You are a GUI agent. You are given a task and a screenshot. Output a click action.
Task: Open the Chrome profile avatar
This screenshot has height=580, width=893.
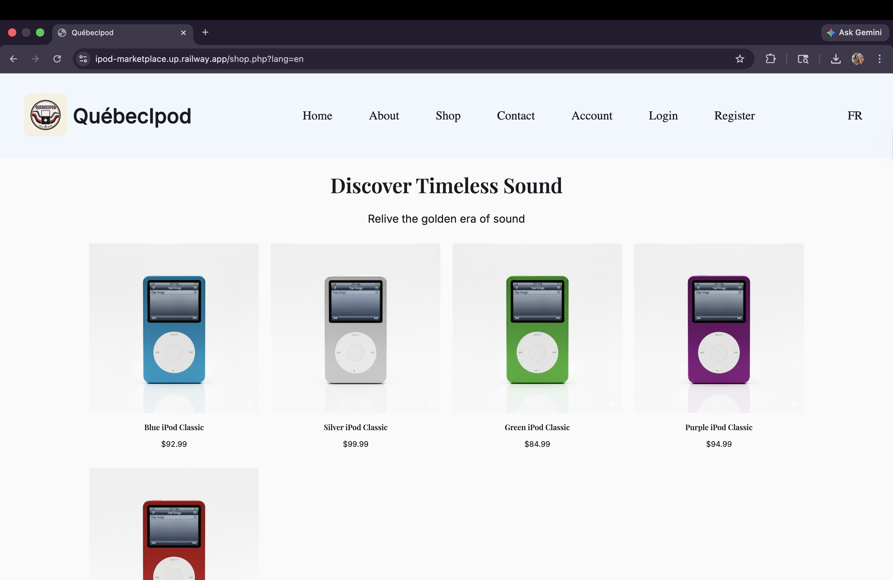tap(857, 59)
